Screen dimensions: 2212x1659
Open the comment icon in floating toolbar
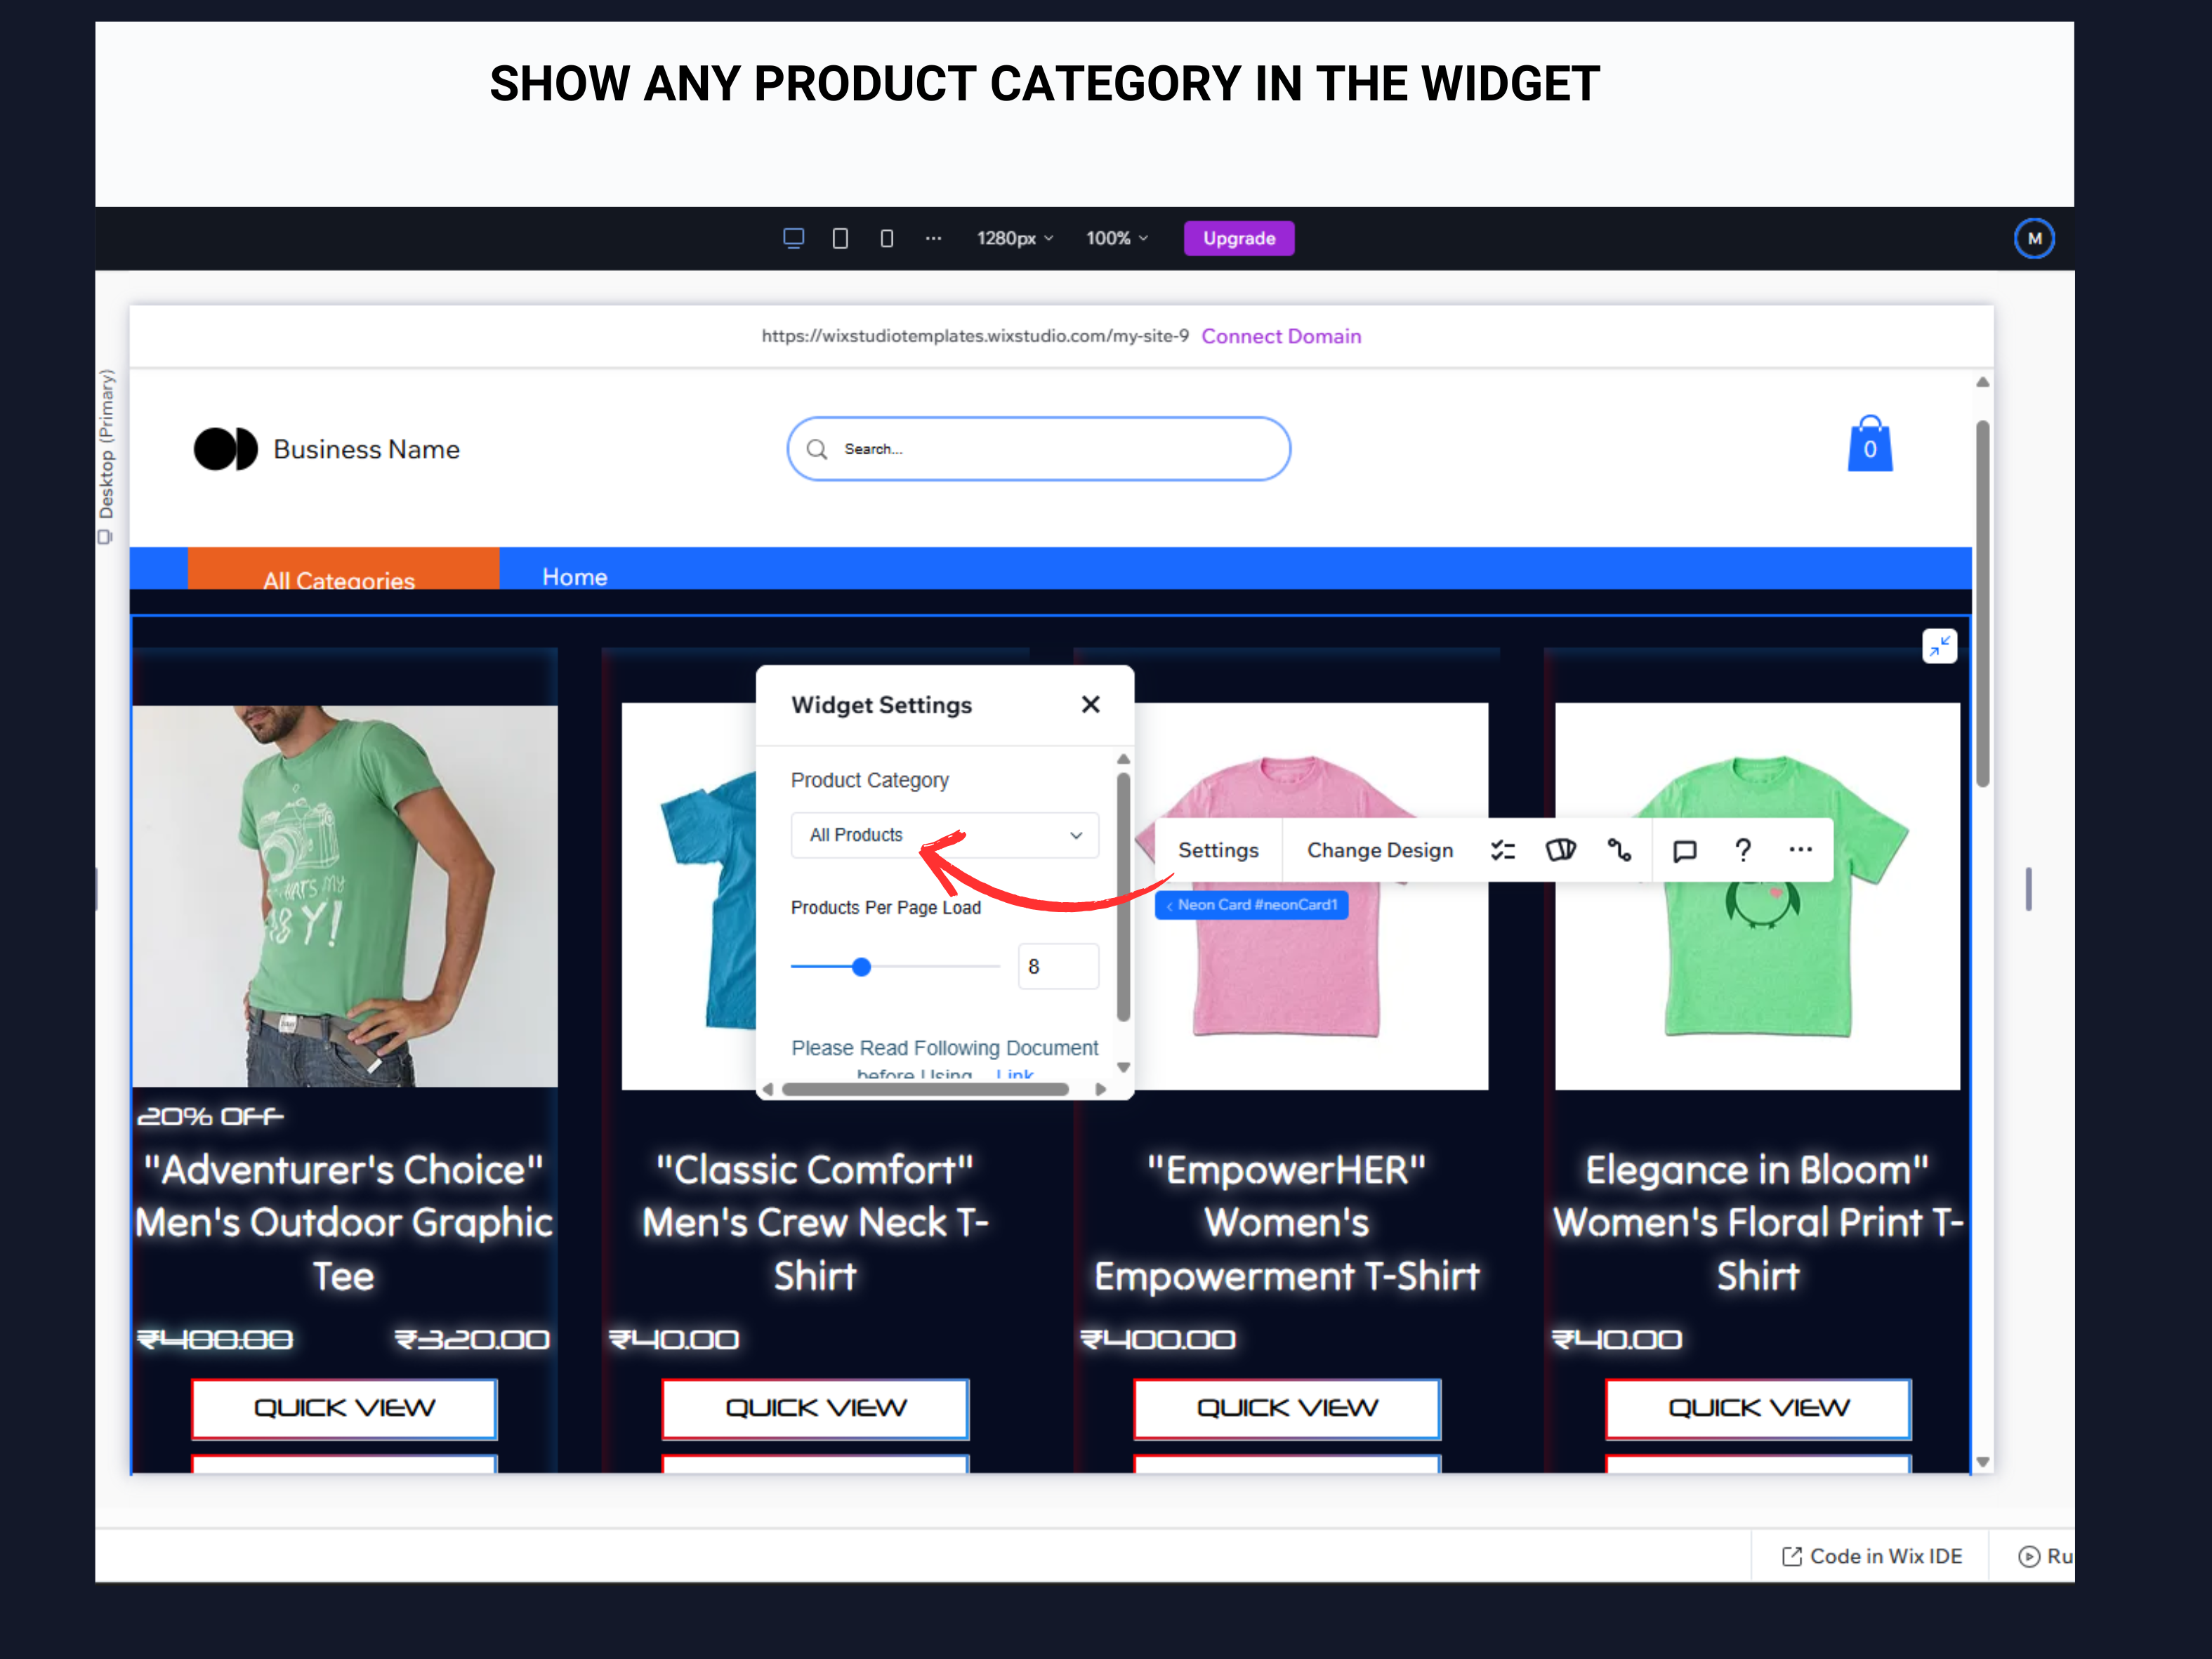click(1685, 851)
